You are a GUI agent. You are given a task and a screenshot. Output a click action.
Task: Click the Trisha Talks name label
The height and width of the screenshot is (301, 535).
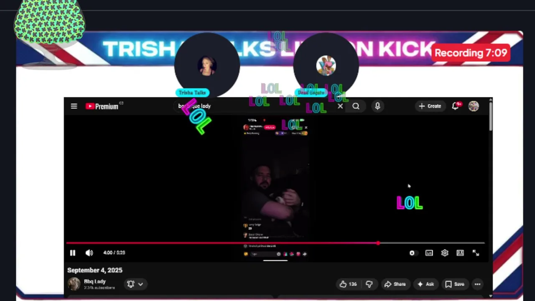click(192, 92)
